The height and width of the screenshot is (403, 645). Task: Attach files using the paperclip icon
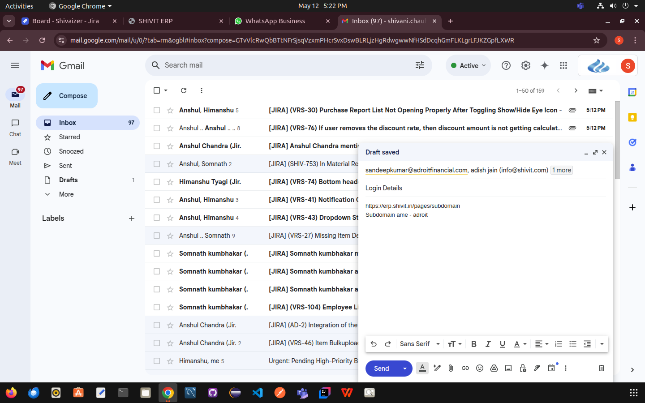pyautogui.click(x=451, y=368)
